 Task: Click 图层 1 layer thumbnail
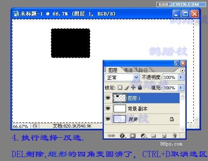click(x=120, y=98)
